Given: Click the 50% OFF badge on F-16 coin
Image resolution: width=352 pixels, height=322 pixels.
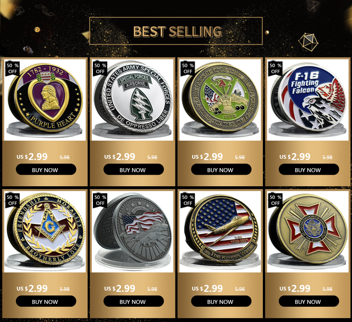Looking at the screenshot, I should [x=275, y=68].
